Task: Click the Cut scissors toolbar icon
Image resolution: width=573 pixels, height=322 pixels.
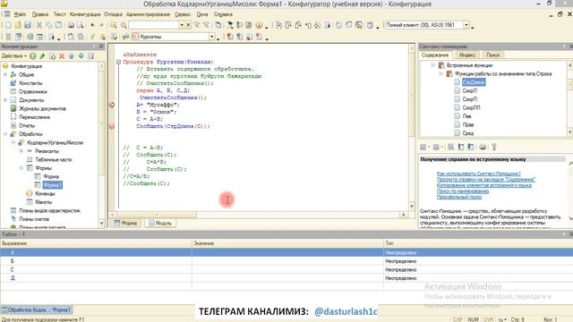Action: (39, 25)
